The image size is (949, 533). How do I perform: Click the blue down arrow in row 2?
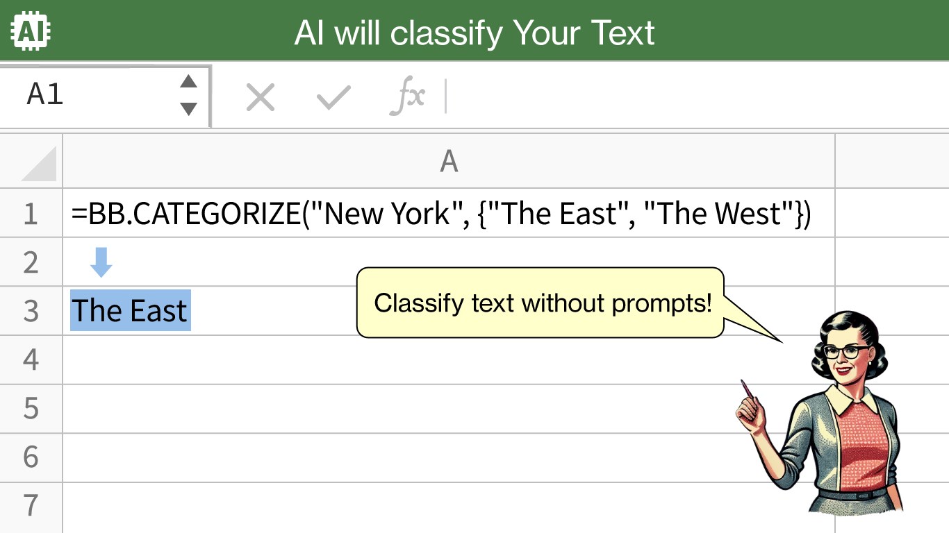(101, 262)
